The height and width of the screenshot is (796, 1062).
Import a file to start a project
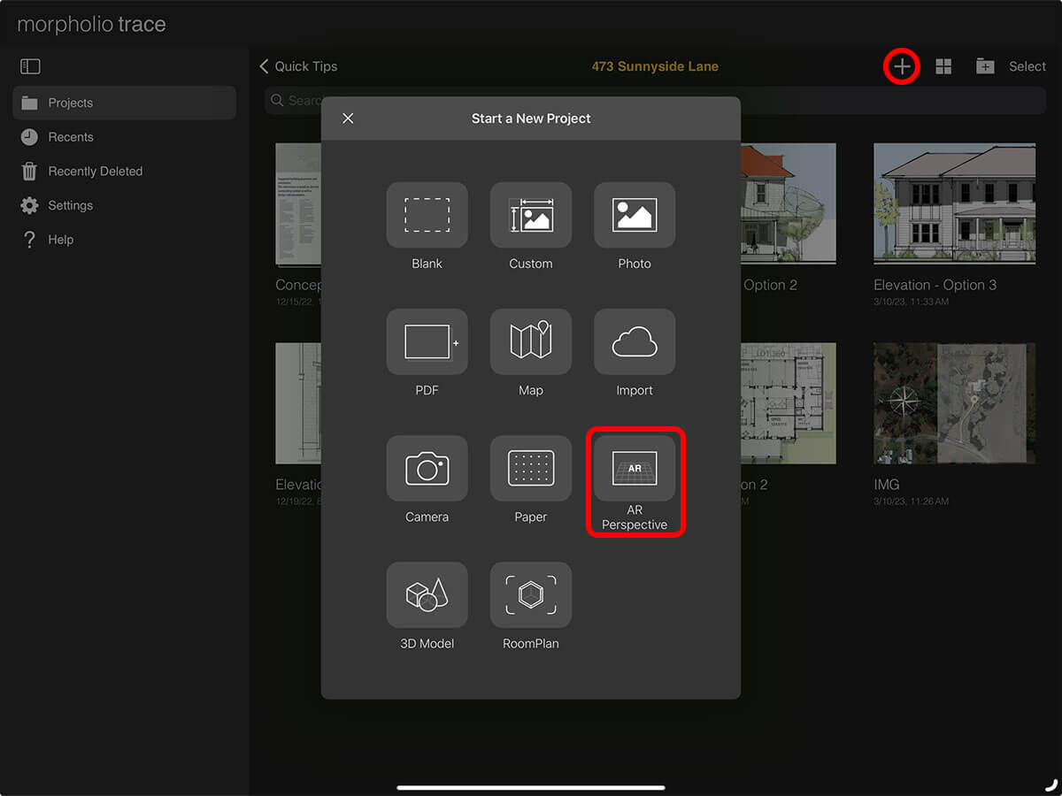click(634, 342)
